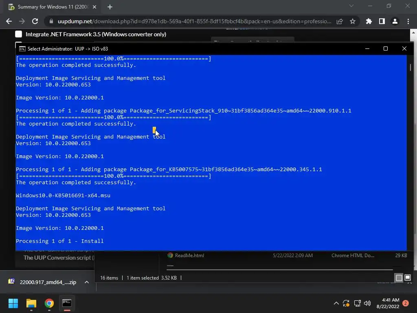Click the Package_for_KB5007575 processing line

[169, 169]
